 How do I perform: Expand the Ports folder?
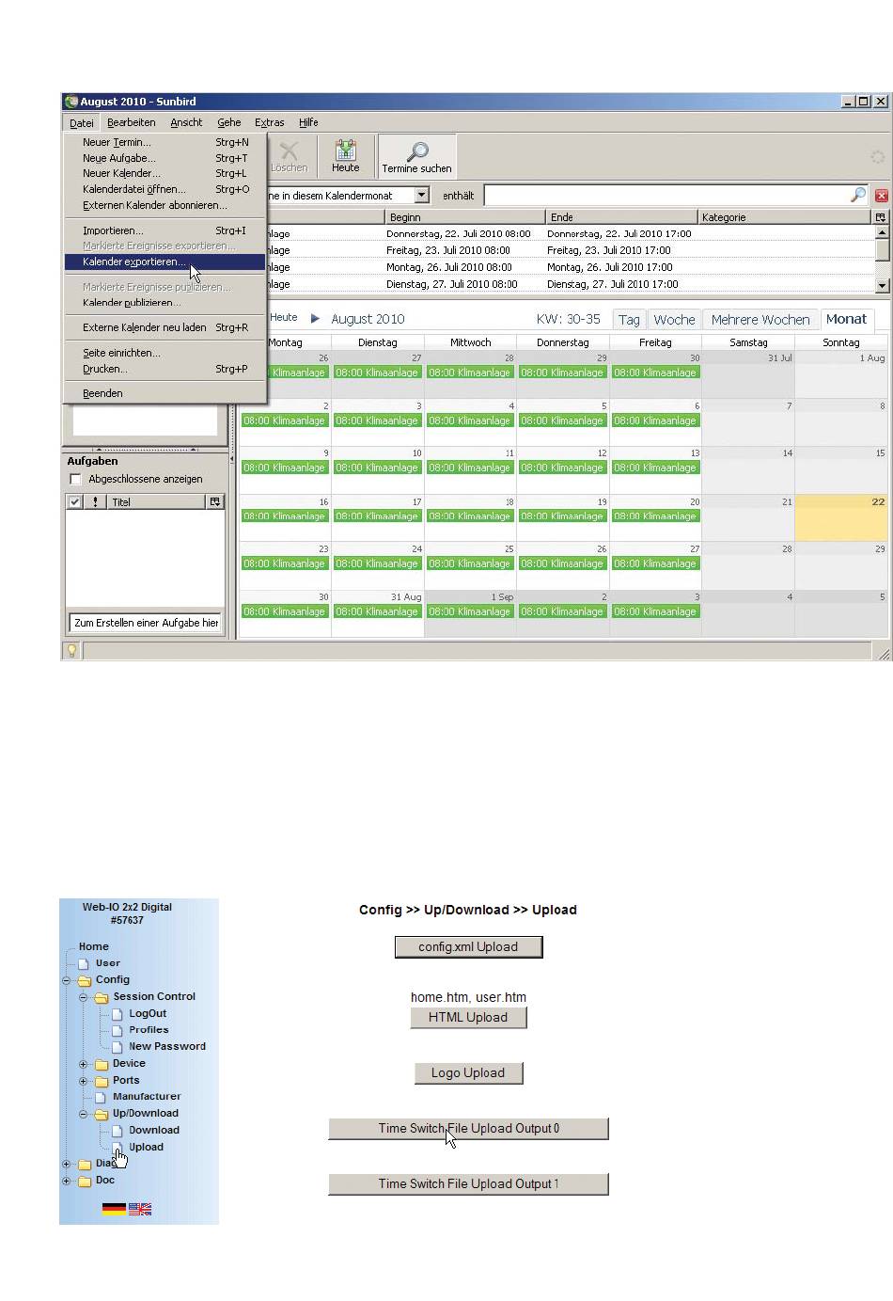pos(83,1081)
